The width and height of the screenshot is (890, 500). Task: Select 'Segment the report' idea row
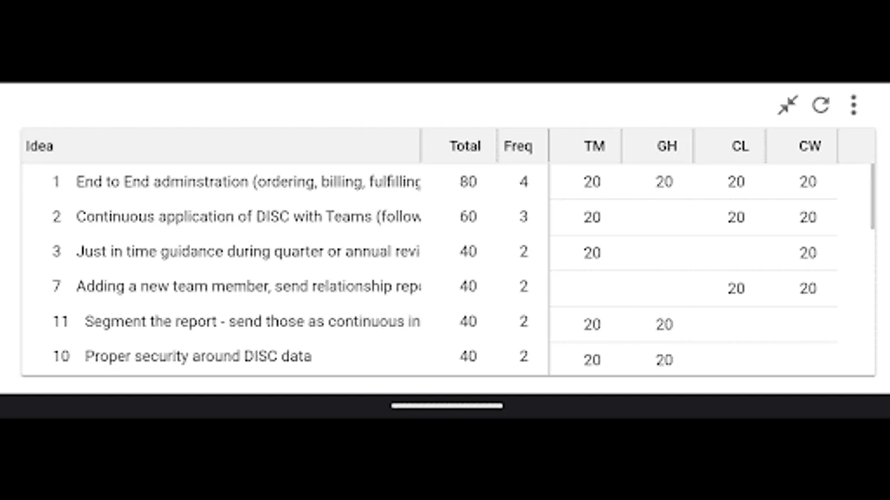(x=251, y=322)
